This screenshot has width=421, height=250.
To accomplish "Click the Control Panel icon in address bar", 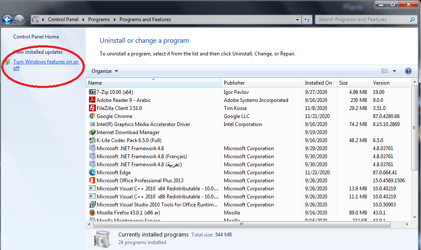I will point(36,19).
